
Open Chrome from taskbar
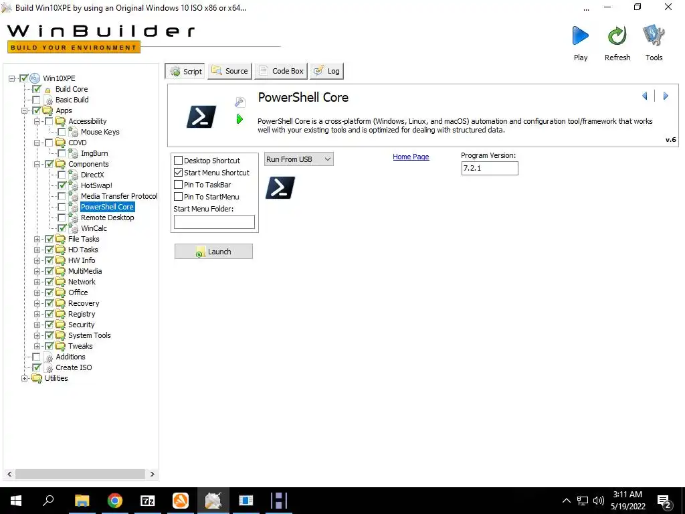[x=115, y=501]
